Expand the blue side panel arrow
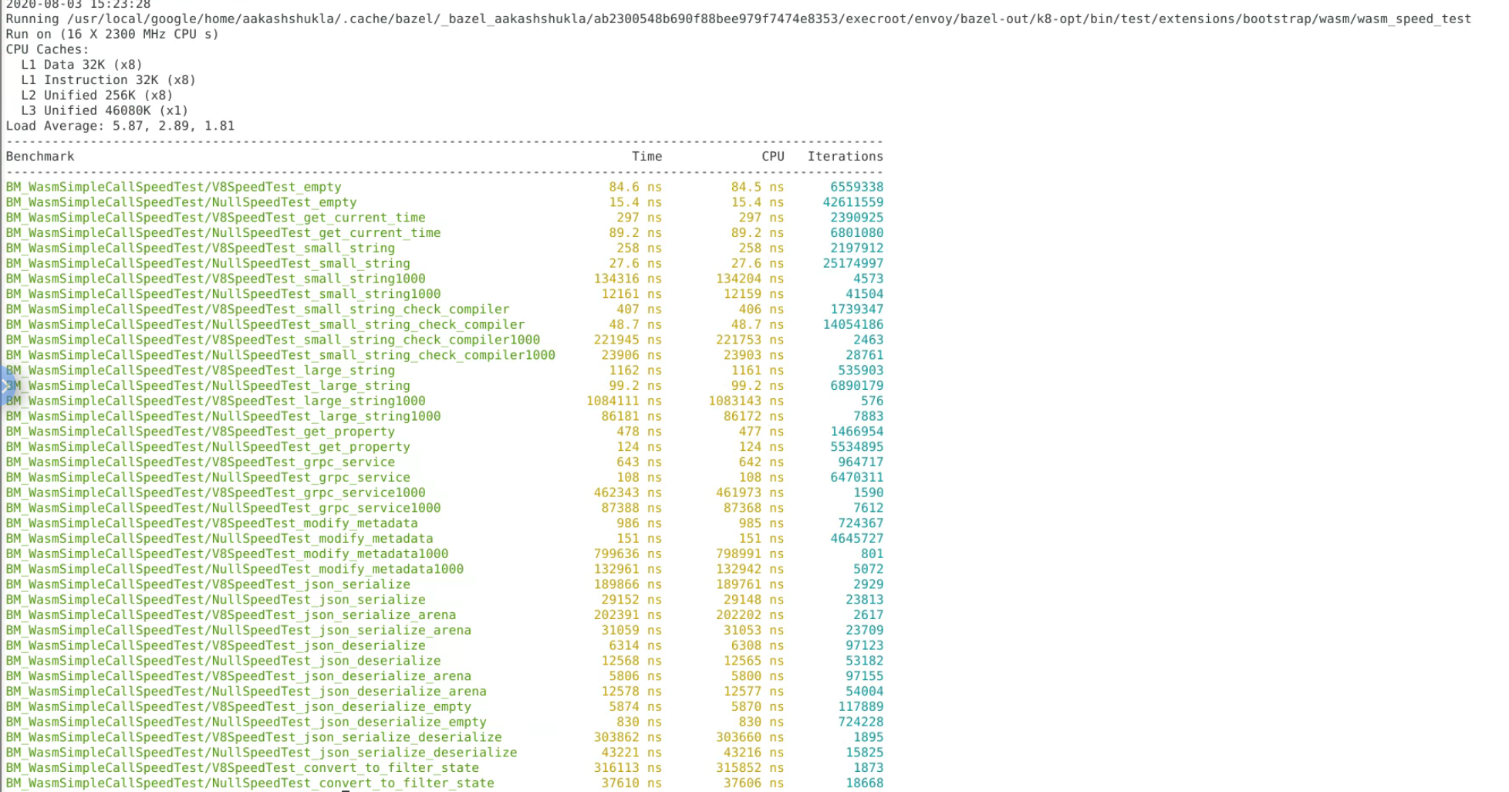 click(x=7, y=385)
